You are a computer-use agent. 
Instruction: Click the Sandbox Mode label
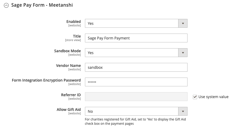67,51
